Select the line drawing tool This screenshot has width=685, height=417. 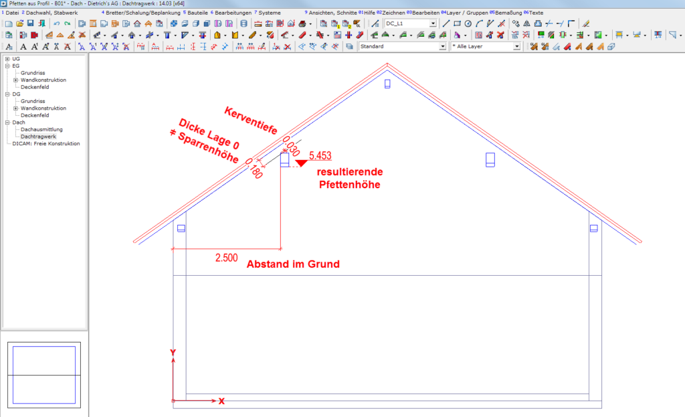pyautogui.click(x=446, y=23)
